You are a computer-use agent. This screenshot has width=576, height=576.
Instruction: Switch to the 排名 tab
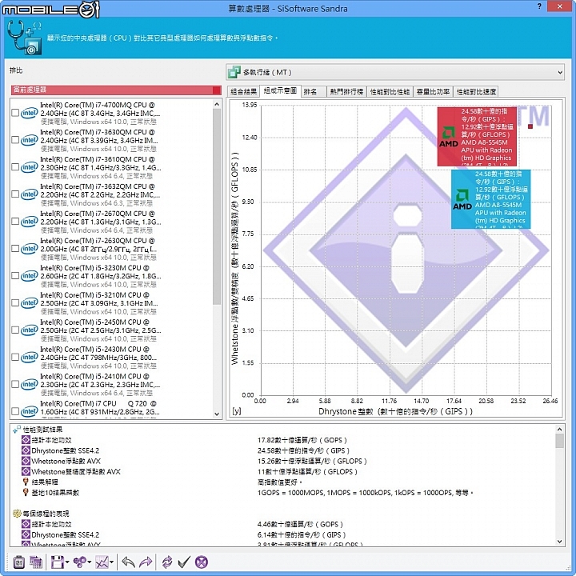(x=314, y=92)
